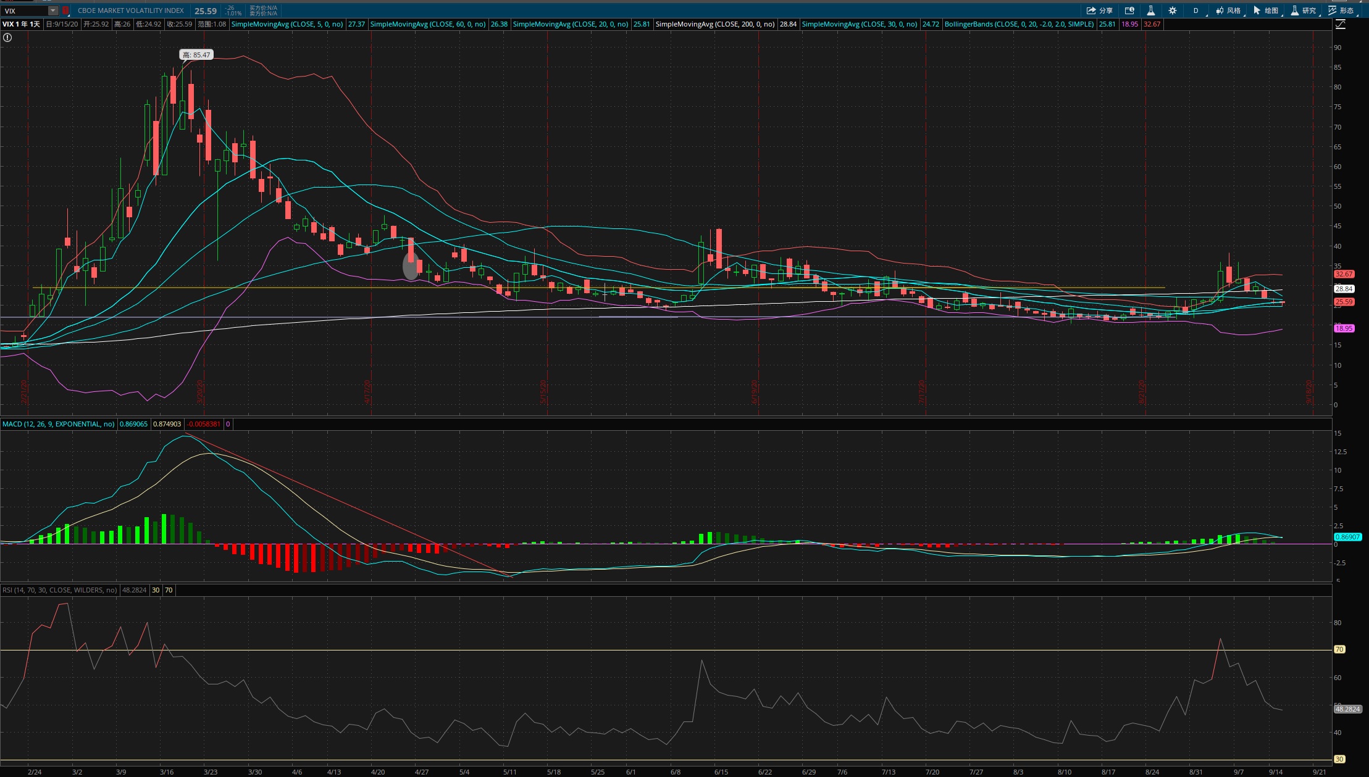Image resolution: width=1369 pixels, height=777 pixels.
Task: Click the 32.67 upper band price tag
Action: pos(1344,274)
